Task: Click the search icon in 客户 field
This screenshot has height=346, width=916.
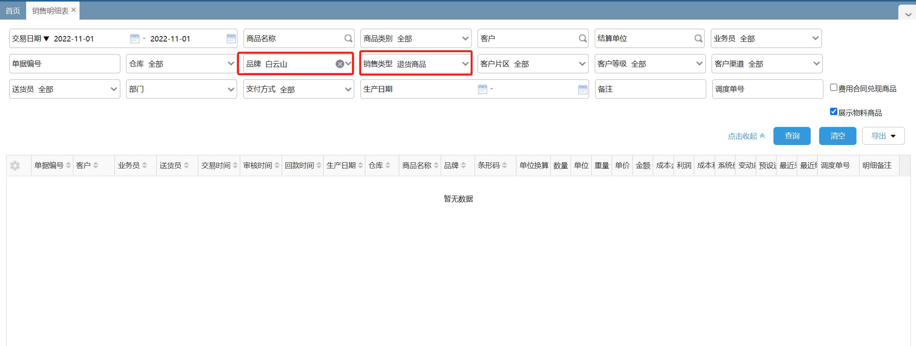Action: (x=582, y=38)
